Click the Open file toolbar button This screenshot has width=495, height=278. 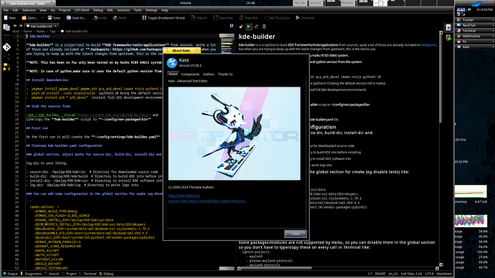tap(30, 18)
